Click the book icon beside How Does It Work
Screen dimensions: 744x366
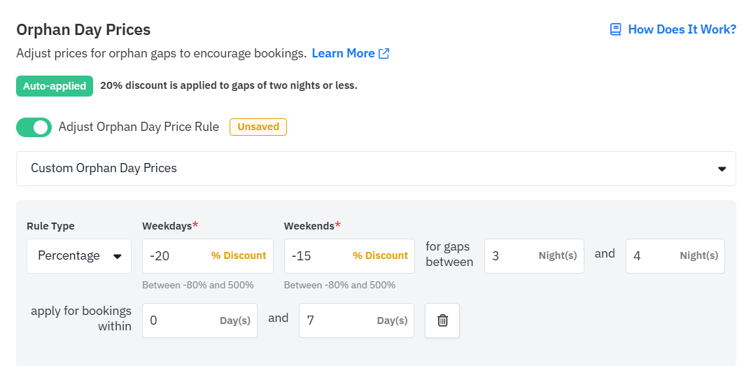click(615, 29)
